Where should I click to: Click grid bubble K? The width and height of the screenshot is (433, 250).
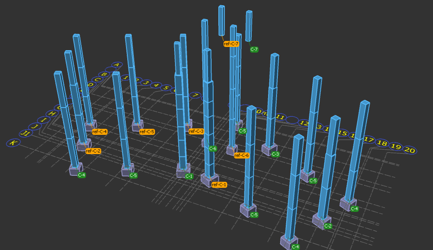click(x=13, y=143)
